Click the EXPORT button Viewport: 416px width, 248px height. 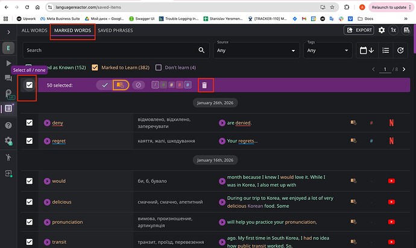point(359,30)
